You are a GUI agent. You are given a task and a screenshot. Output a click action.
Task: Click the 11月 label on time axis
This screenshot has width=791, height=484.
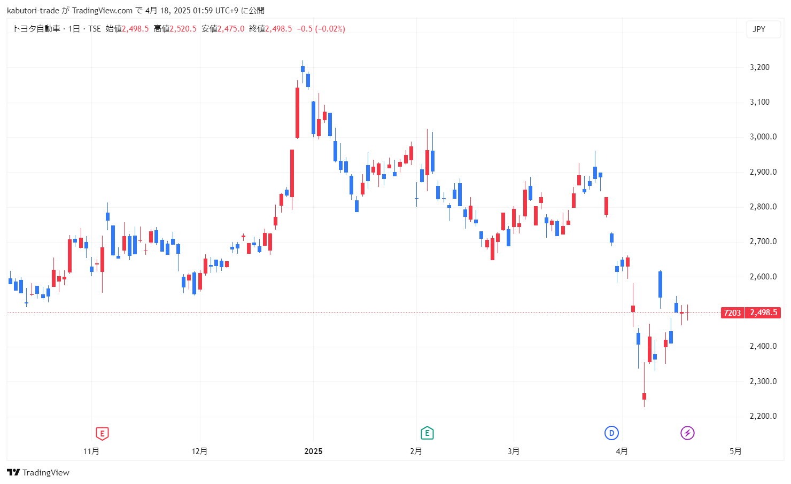91,451
